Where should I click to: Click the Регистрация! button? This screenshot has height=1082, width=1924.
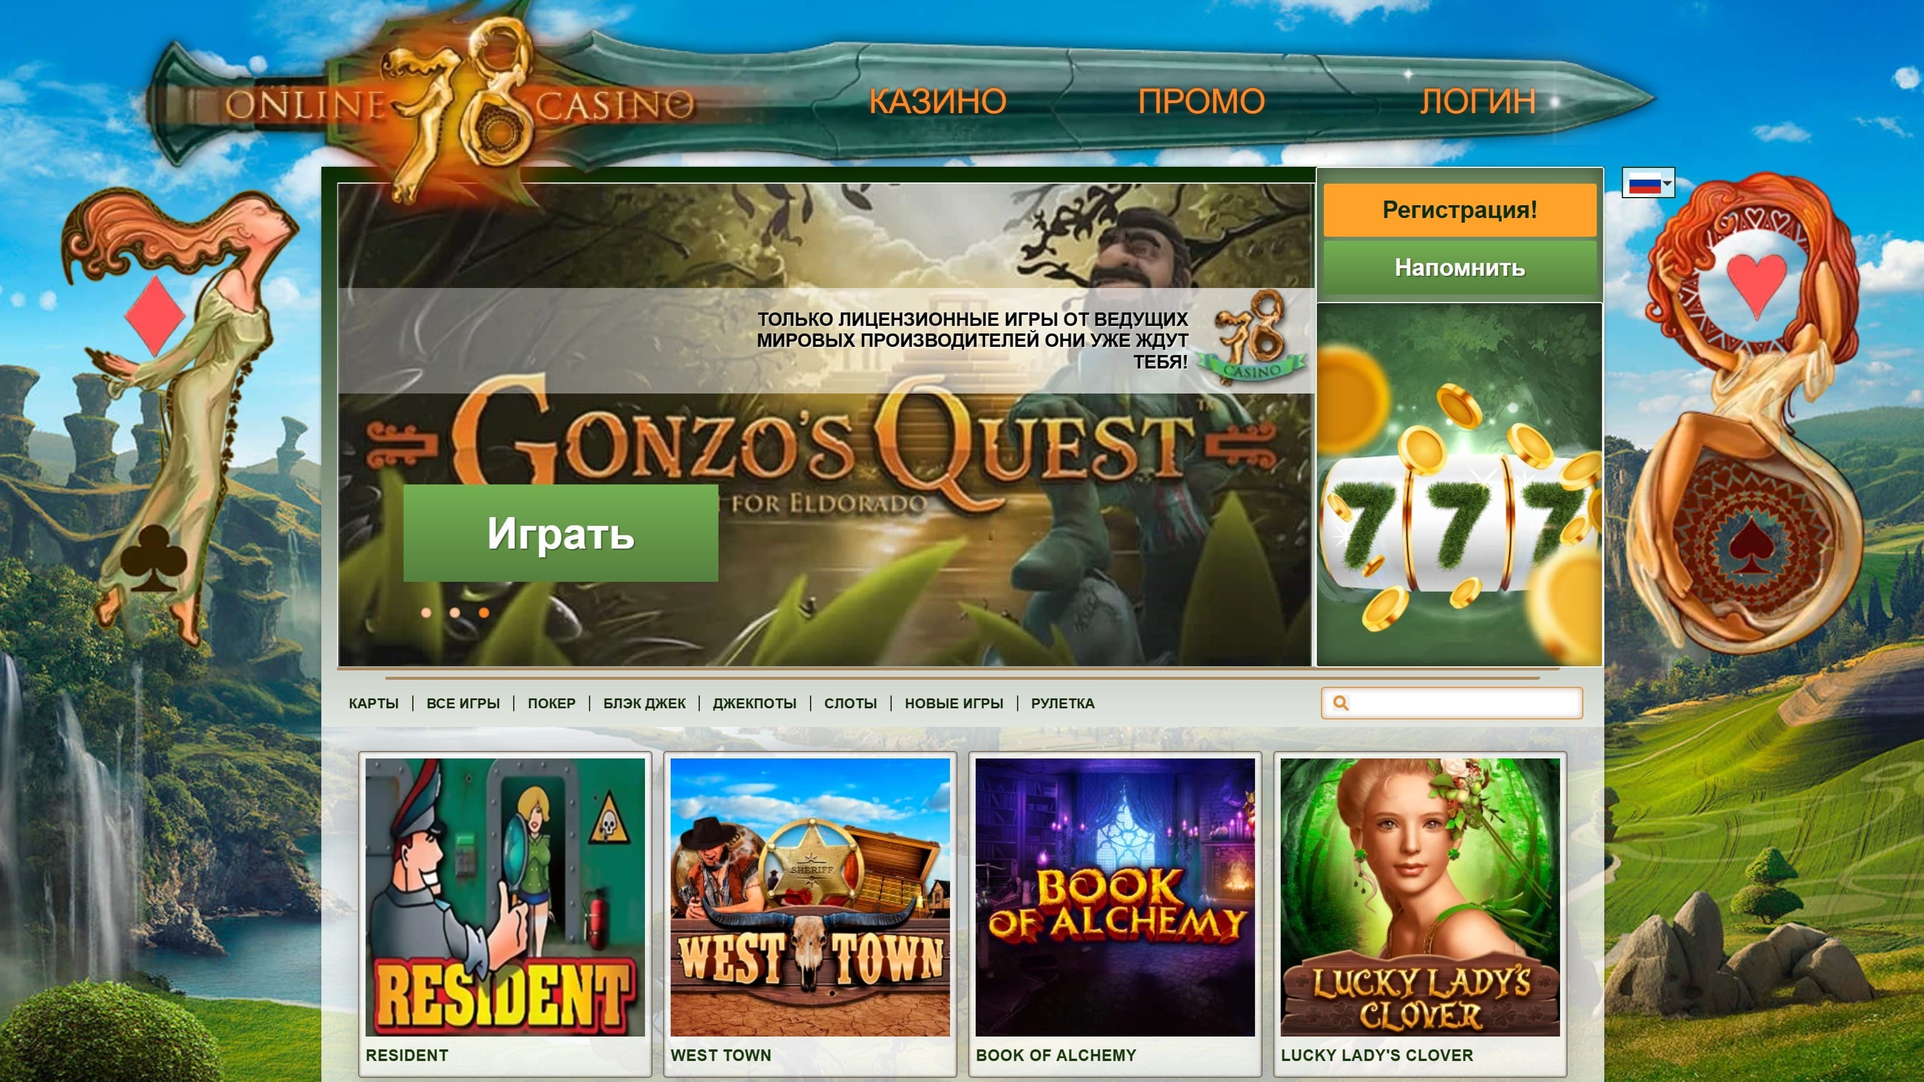[x=1459, y=210]
